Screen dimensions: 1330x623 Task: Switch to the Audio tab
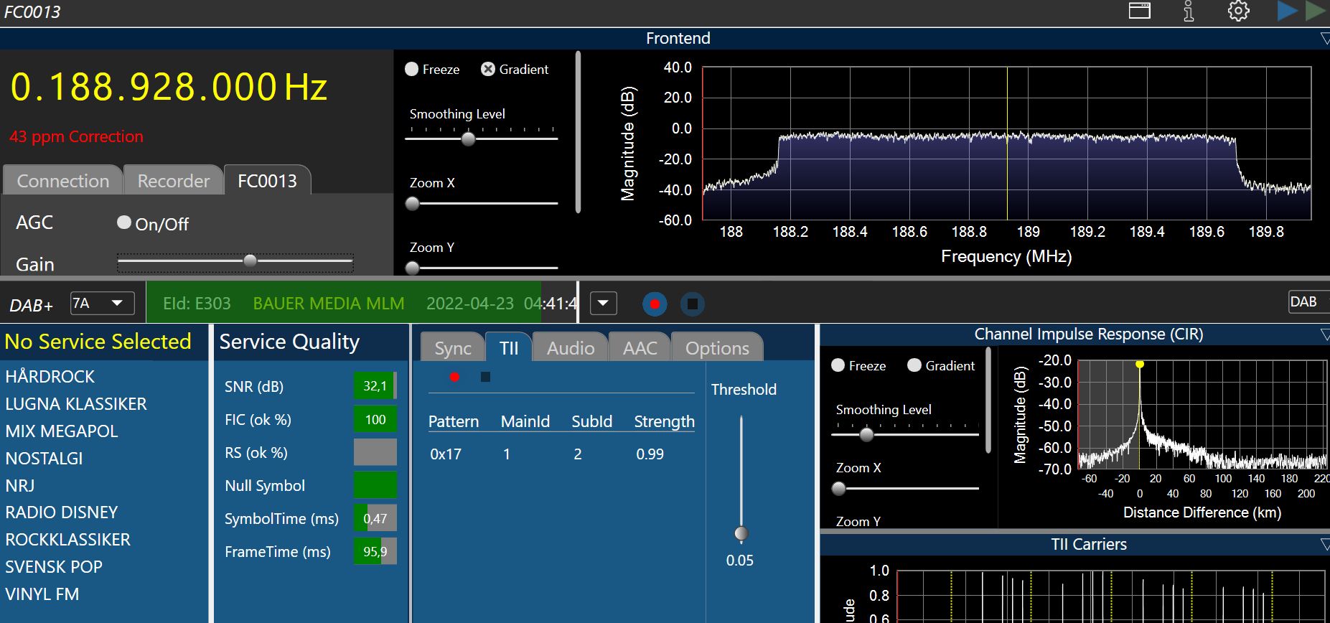point(571,348)
